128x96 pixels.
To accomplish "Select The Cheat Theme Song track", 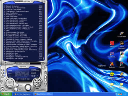I will [x=23, y=43].
